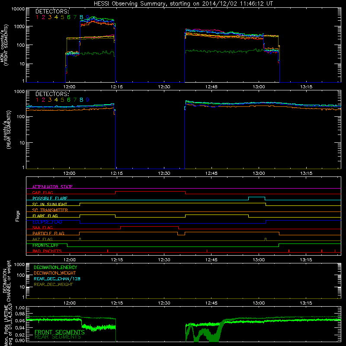Click the BAD_PACKETS marker just before 12:45
This screenshot has width=346, height=346.
tap(207, 251)
